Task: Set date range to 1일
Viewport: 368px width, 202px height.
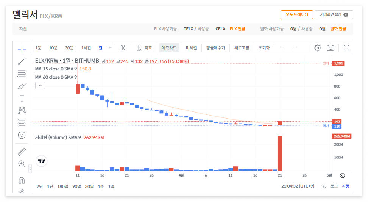Action: coord(111,186)
